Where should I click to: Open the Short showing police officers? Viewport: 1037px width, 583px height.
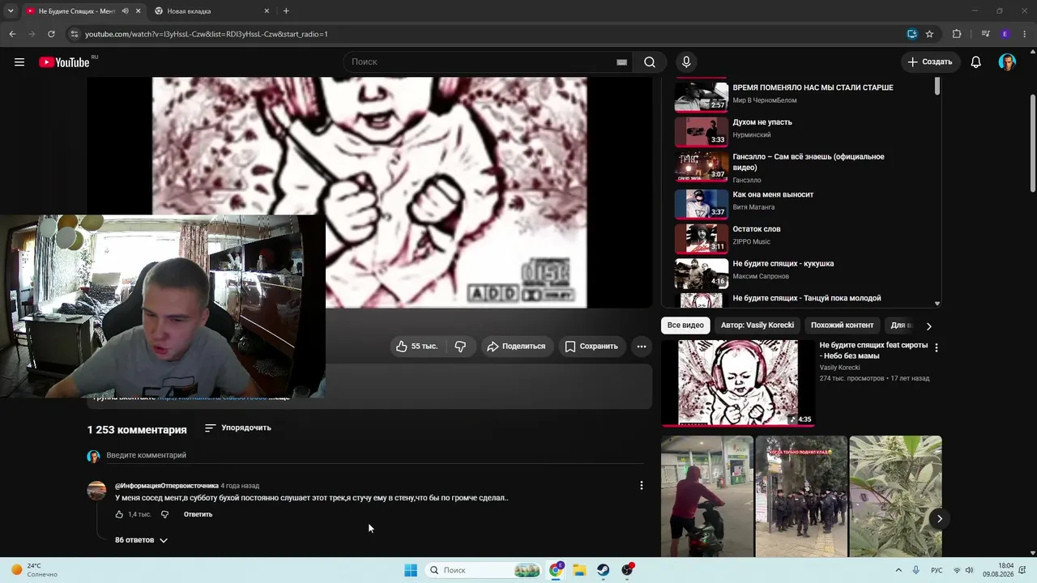coord(801,496)
